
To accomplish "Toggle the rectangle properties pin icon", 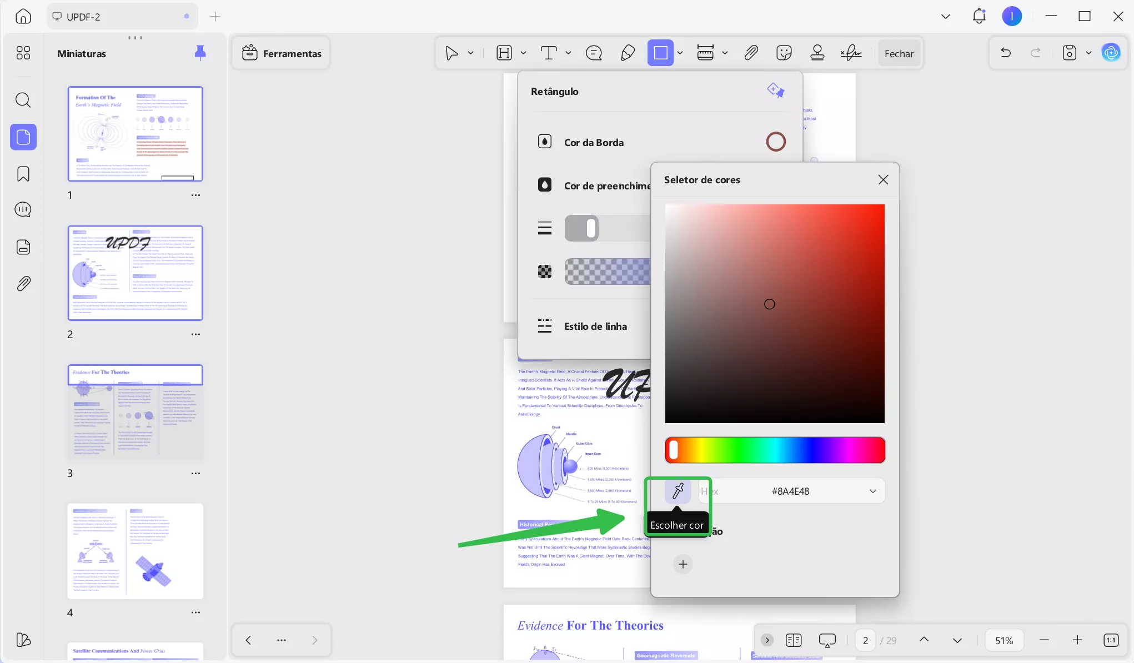I will (x=776, y=90).
